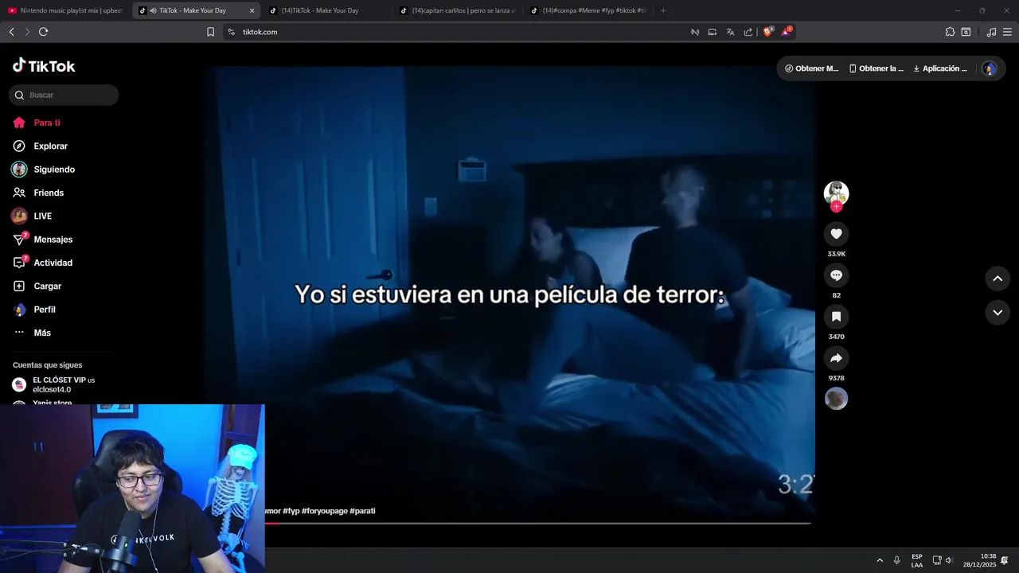The width and height of the screenshot is (1019, 573).
Task: Reload the page
Action: click(43, 32)
